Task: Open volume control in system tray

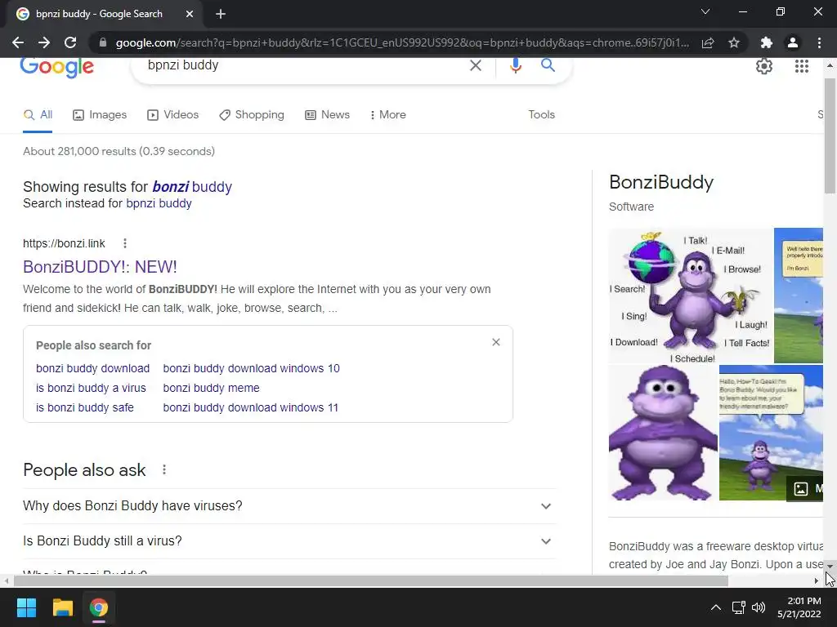Action: click(x=758, y=607)
